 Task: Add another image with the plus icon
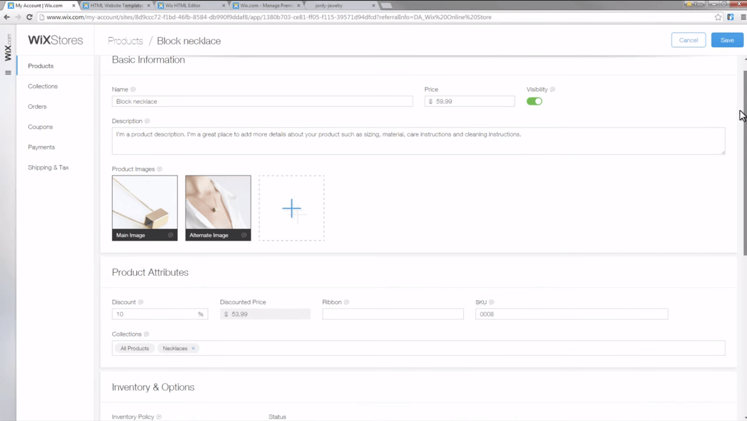292,208
